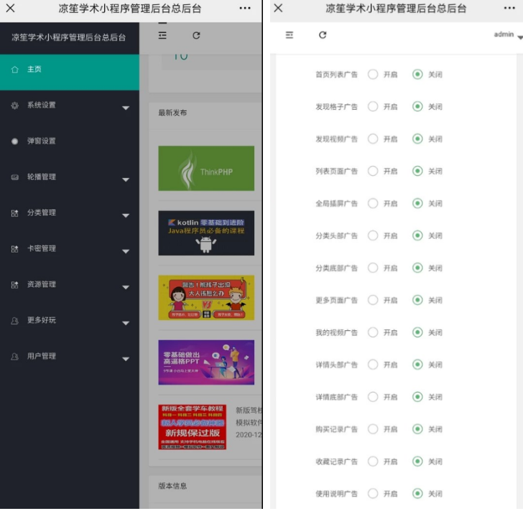Image resolution: width=523 pixels, height=511 pixels.
Task: Close the right panel with X button
Action: coord(279,9)
